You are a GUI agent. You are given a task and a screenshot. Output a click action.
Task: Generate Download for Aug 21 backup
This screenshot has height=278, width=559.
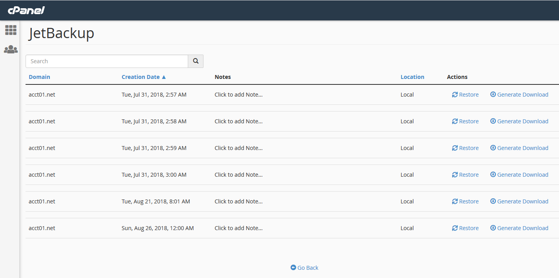point(519,201)
